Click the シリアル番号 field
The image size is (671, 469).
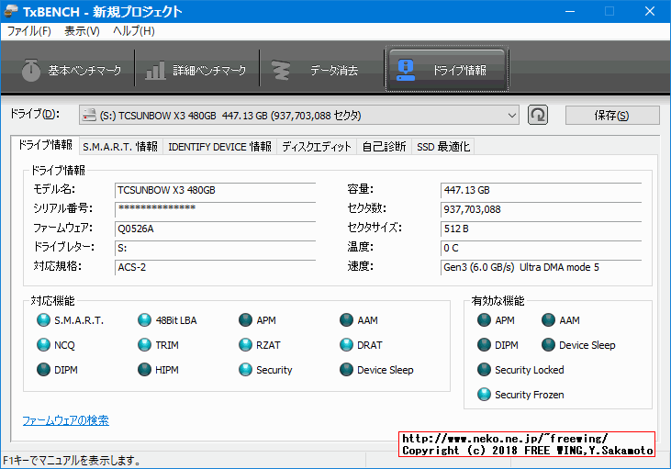click(215, 209)
